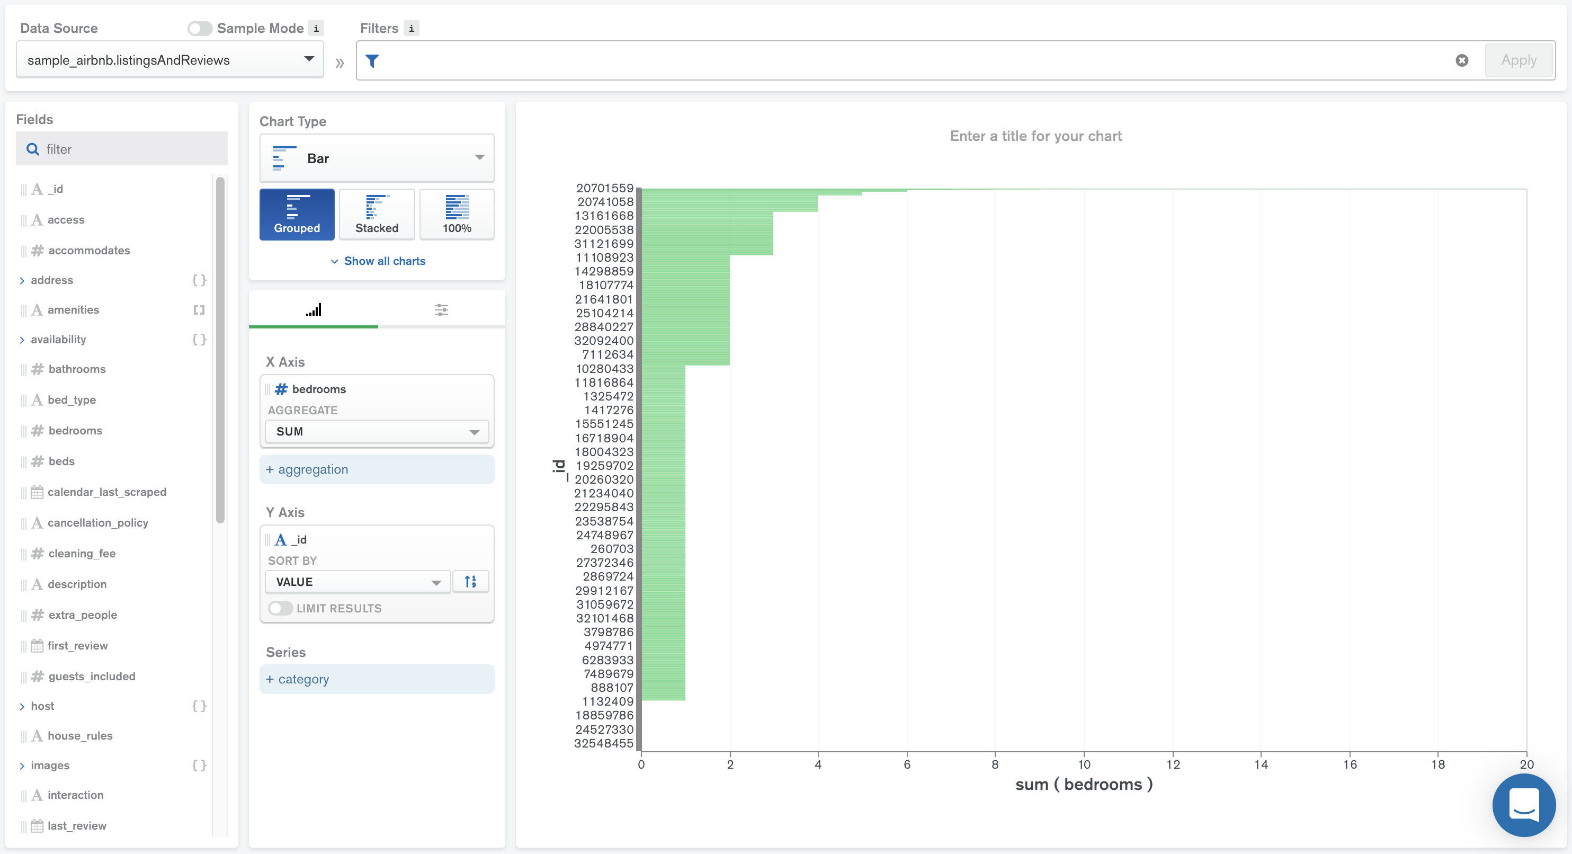Image resolution: width=1572 pixels, height=854 pixels.
Task: Select the extra_people field
Action: [x=83, y=615]
